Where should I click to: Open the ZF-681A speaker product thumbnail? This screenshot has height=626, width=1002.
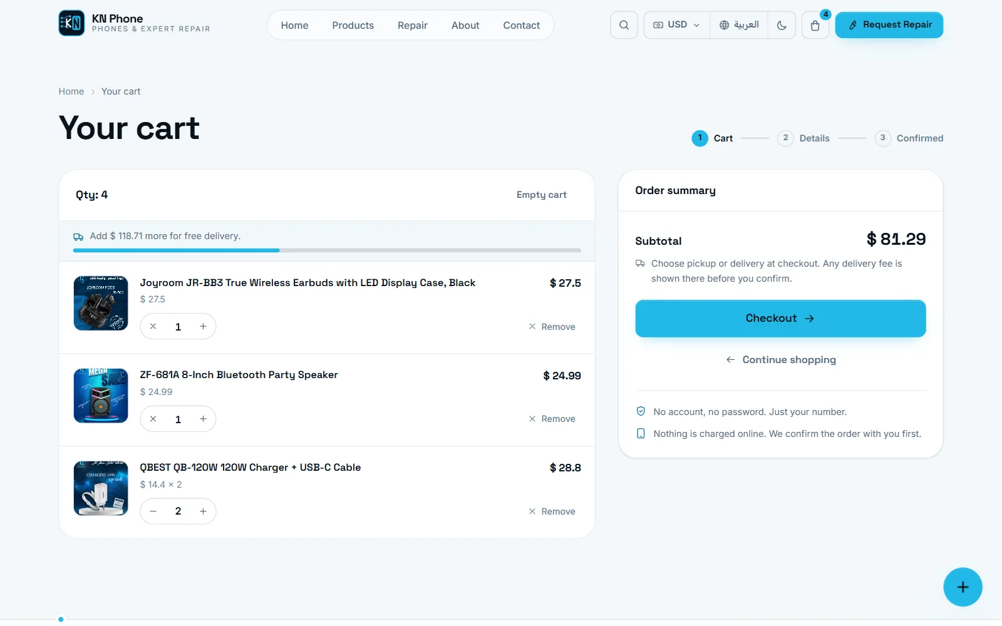click(x=101, y=396)
